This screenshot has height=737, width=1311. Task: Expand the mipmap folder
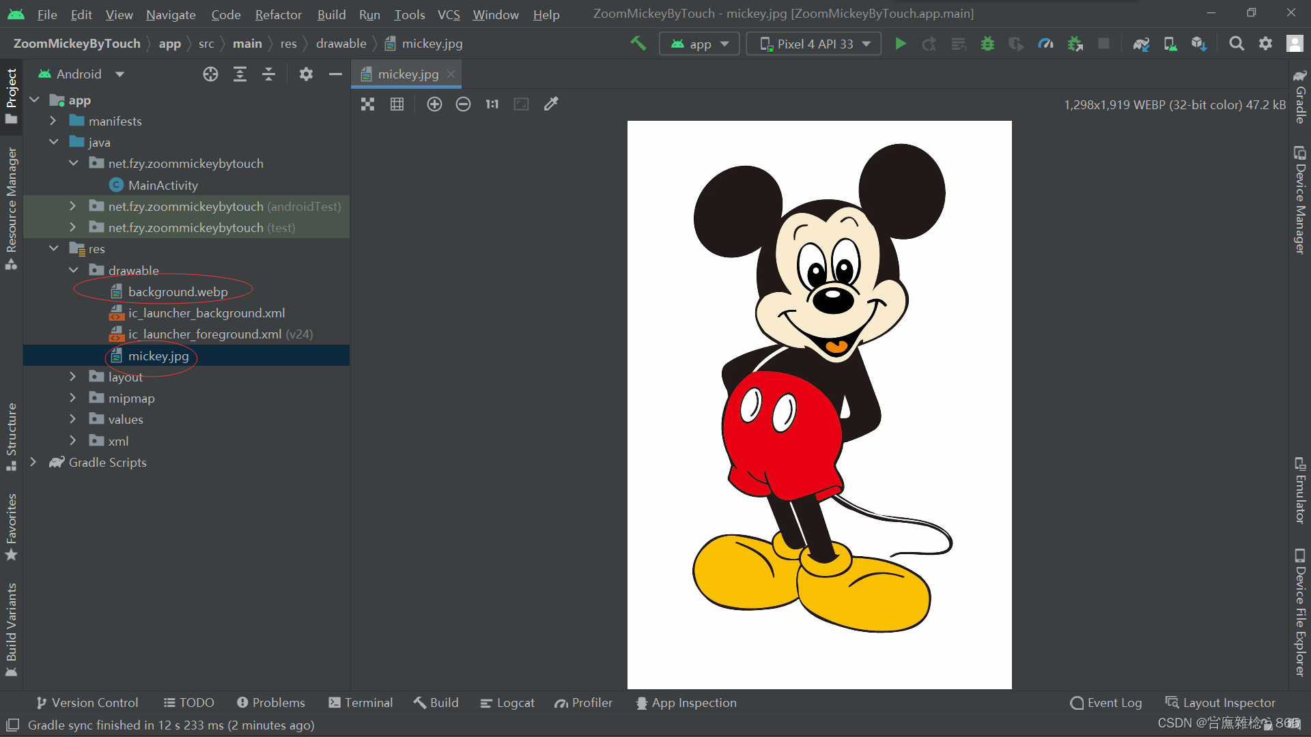[x=72, y=398]
